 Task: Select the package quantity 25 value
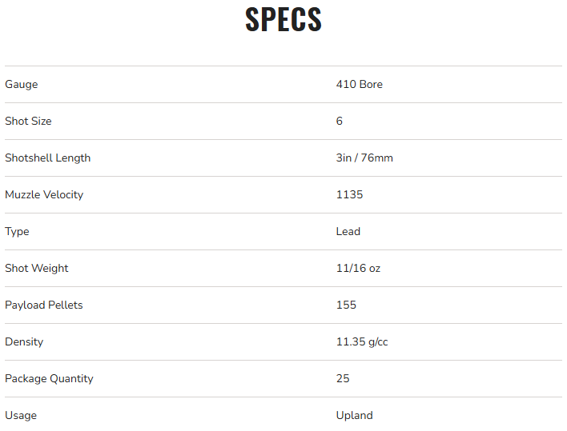click(343, 378)
